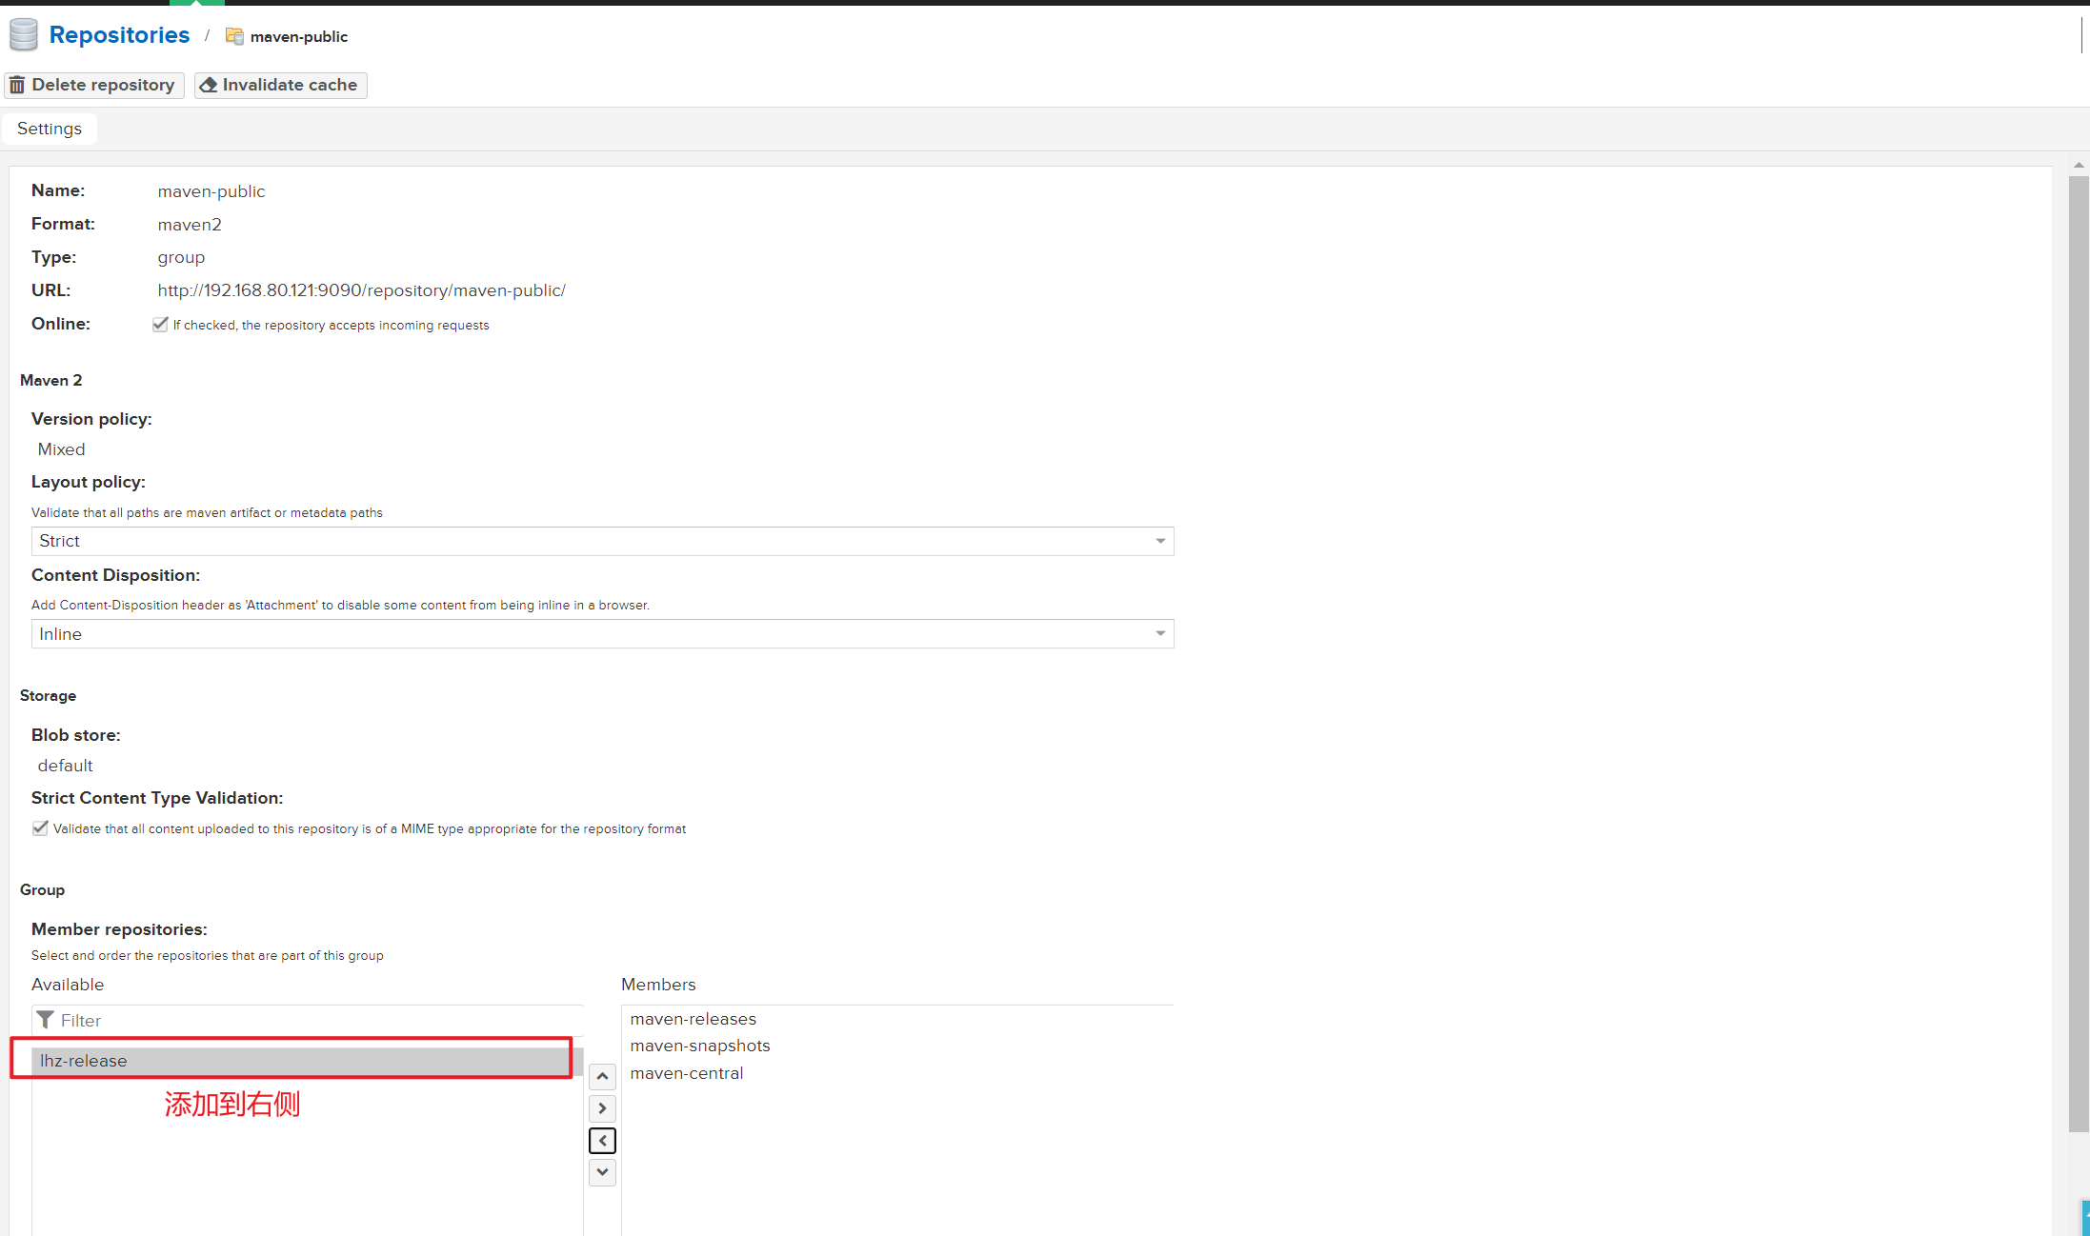Click the move up arrow button
This screenshot has width=2090, height=1236.
(x=602, y=1077)
